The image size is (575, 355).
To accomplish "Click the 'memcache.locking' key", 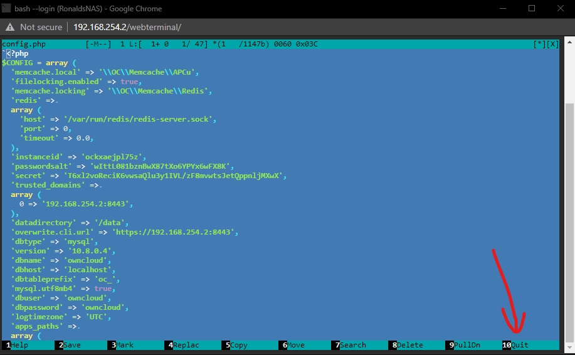I will pyautogui.click(x=50, y=92).
